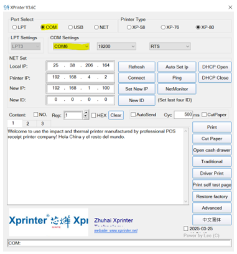
Task: Click the Cut Paper button
Action: tap(212, 139)
